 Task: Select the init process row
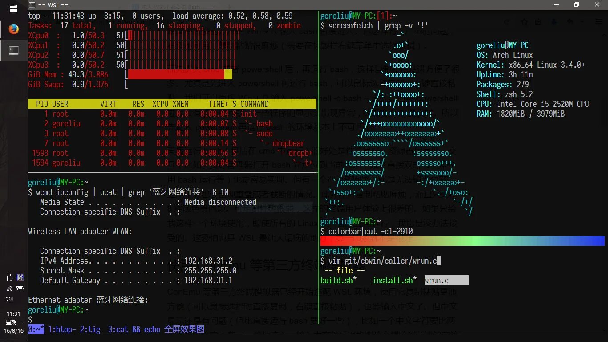172,114
